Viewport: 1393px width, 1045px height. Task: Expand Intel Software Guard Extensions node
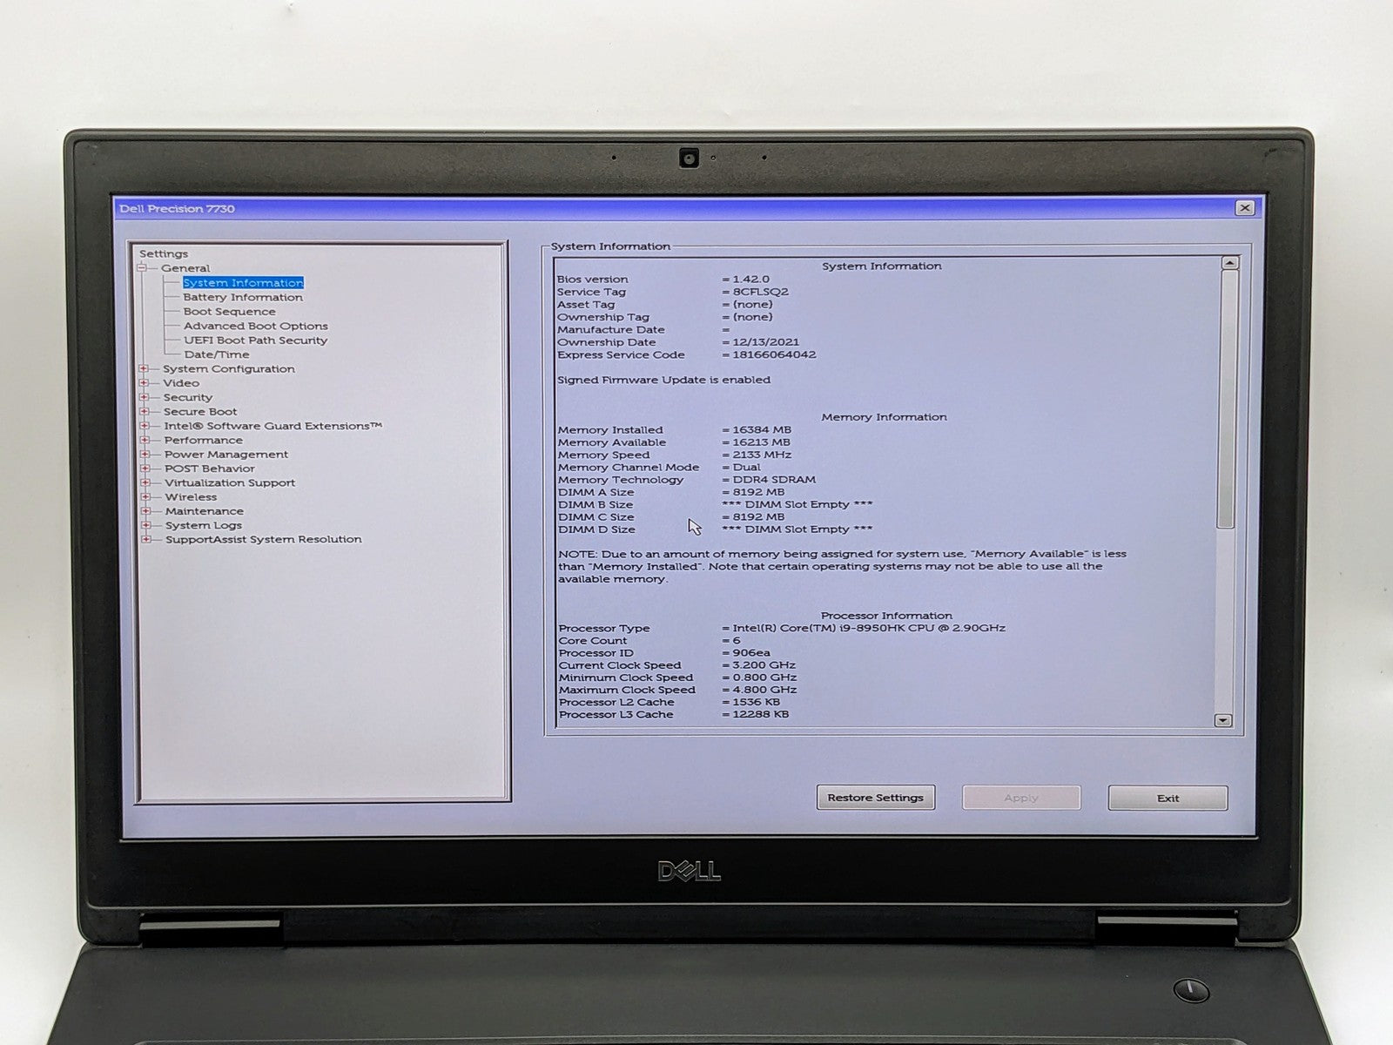point(145,426)
